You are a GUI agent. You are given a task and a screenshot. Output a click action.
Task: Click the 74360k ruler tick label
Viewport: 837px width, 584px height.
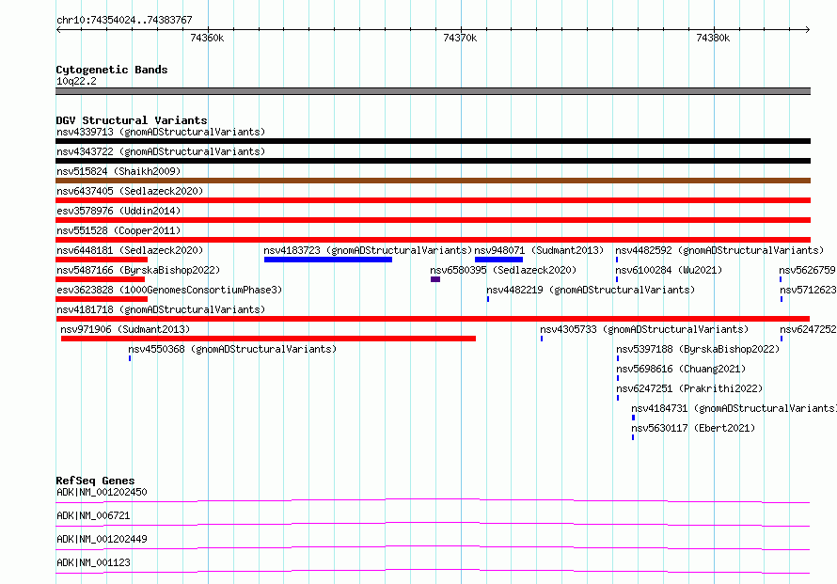pos(207,38)
